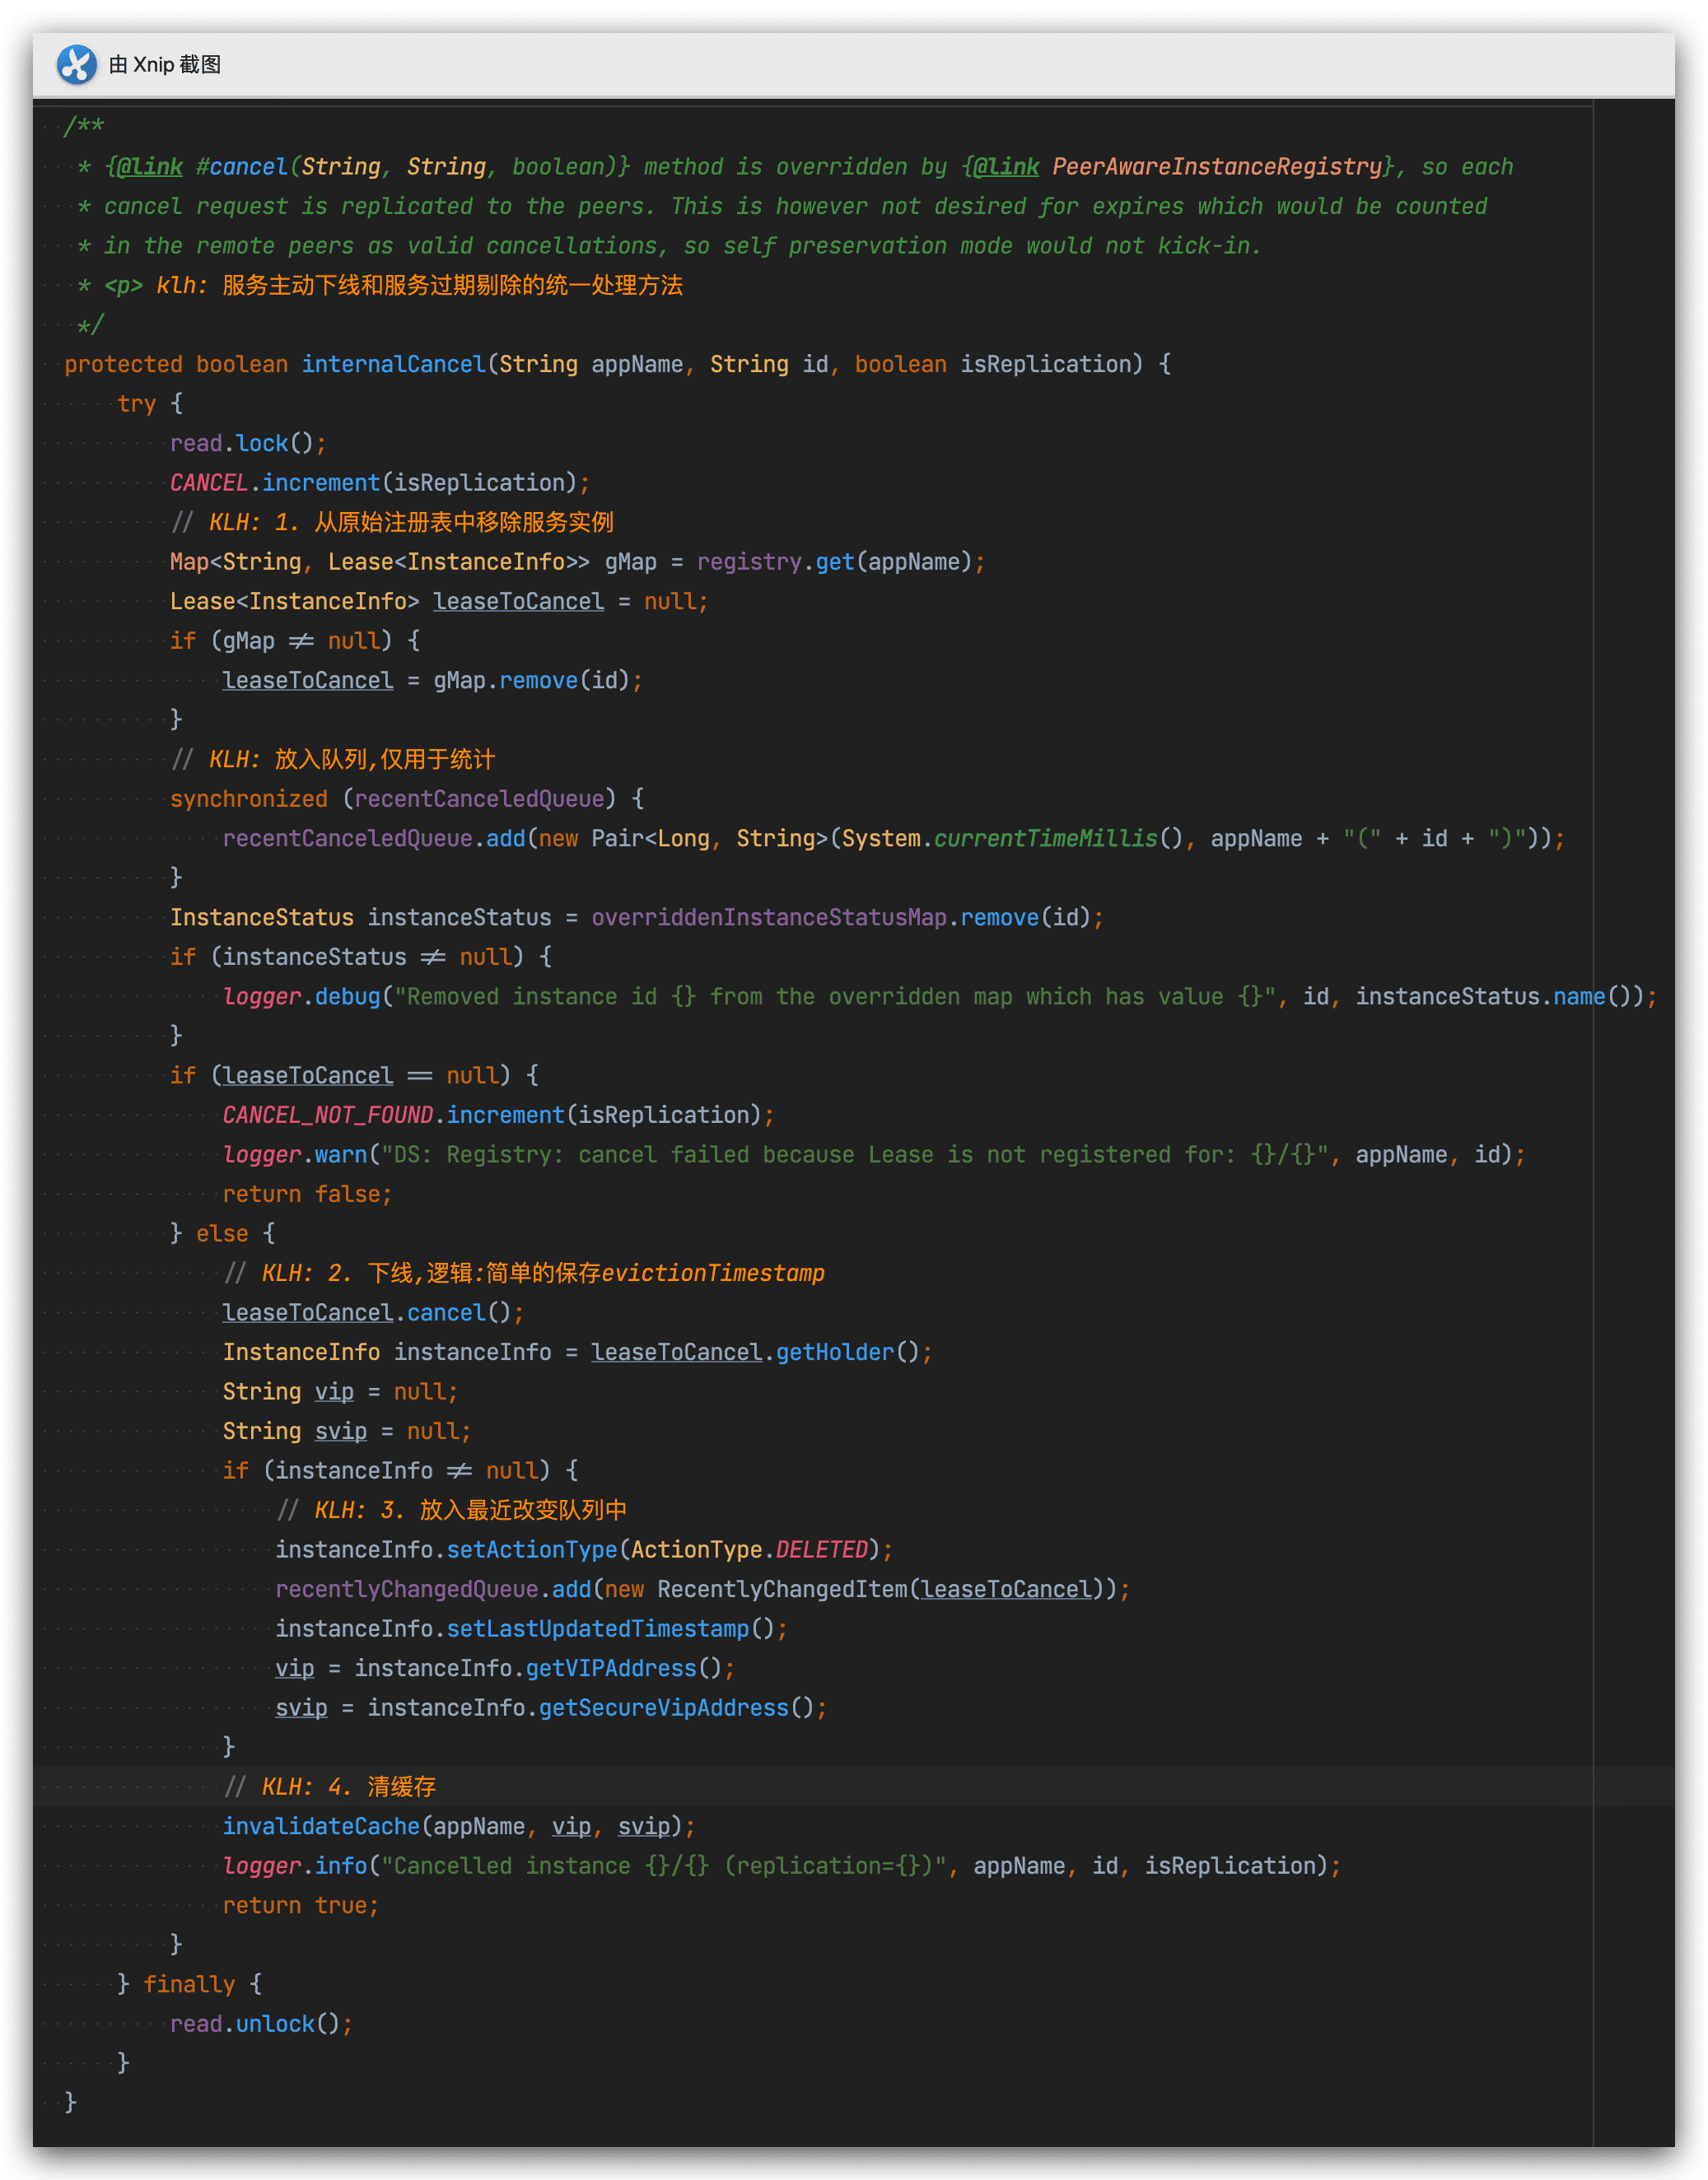Image resolution: width=1708 pixels, height=2180 pixels.
Task: Click the Xnip scissors app icon
Action: pos(77,65)
